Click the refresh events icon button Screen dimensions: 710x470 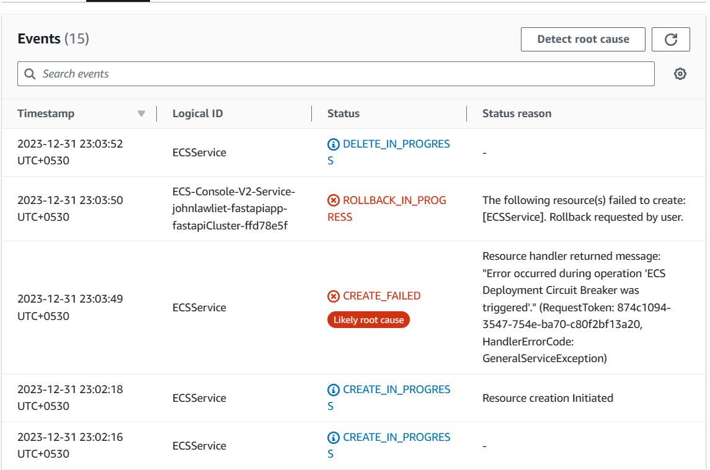671,40
